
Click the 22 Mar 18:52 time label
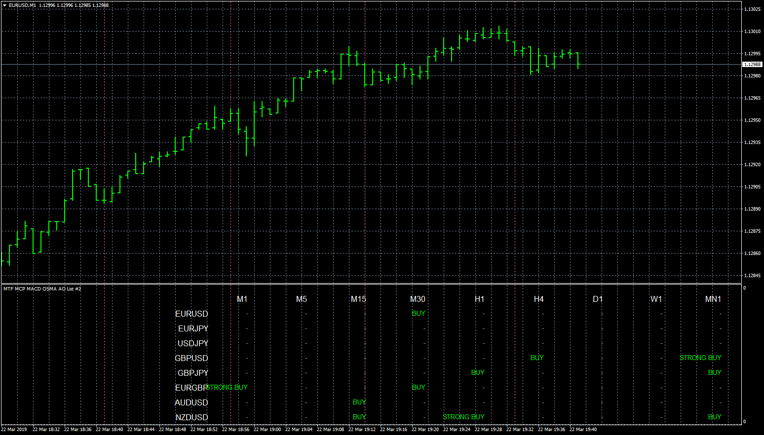204,430
